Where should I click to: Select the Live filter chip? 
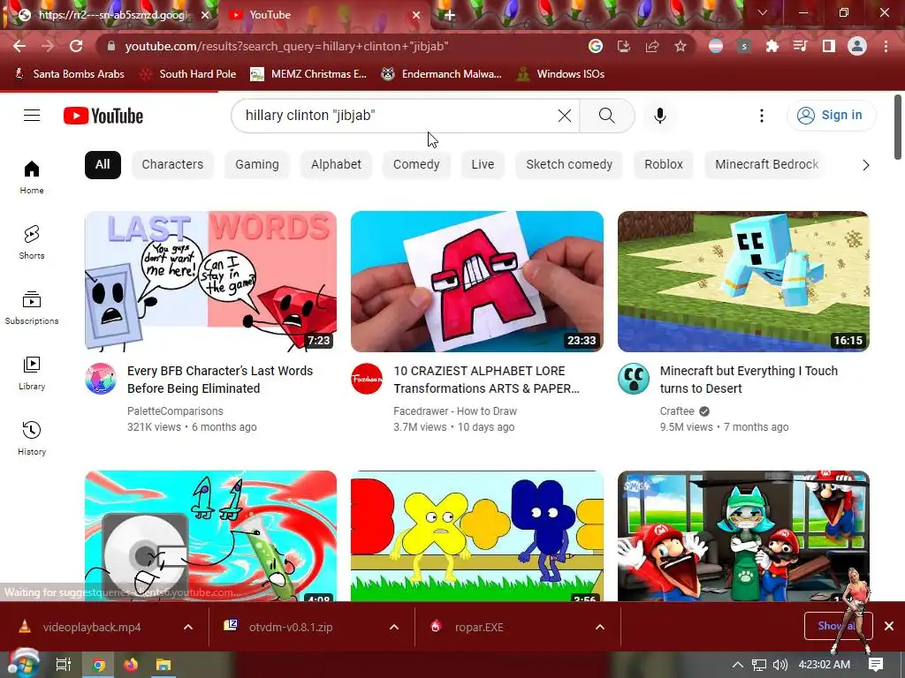coord(483,165)
